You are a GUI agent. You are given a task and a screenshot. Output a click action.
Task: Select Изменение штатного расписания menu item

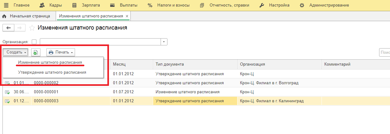(50, 62)
